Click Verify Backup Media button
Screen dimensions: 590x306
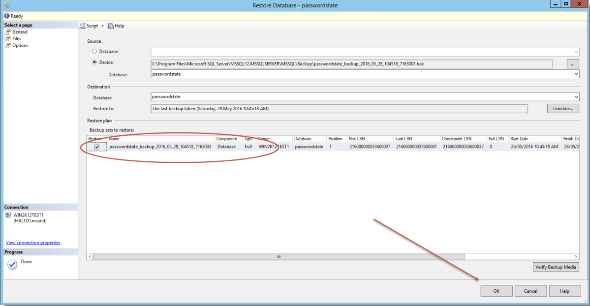coord(556,267)
